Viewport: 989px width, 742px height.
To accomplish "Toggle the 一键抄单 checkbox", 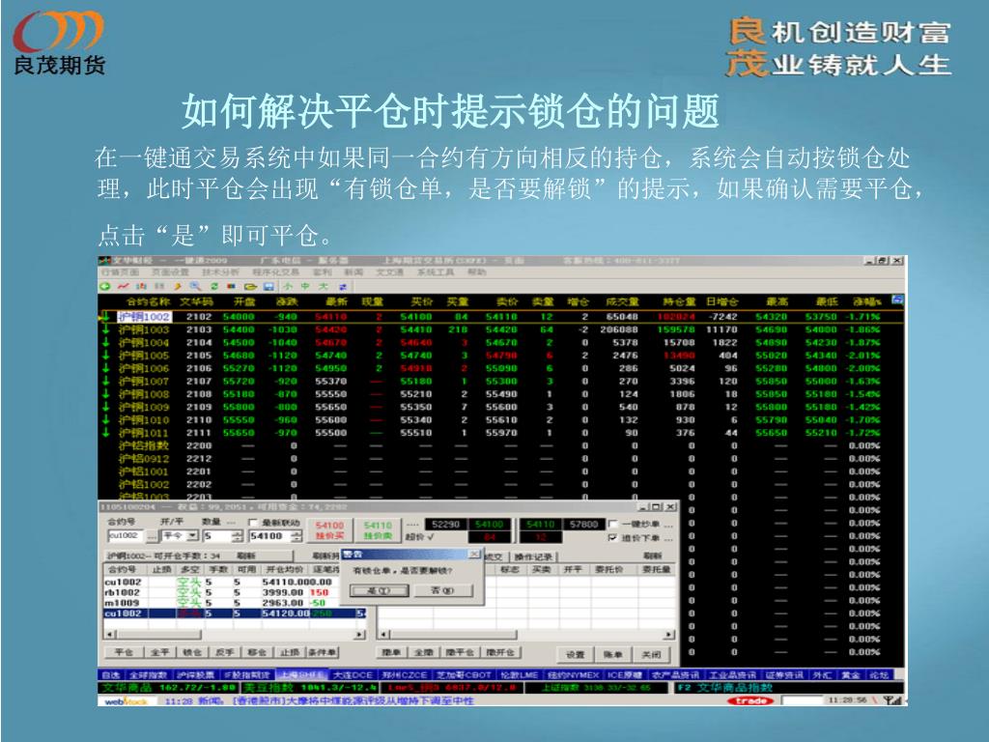I will [612, 525].
